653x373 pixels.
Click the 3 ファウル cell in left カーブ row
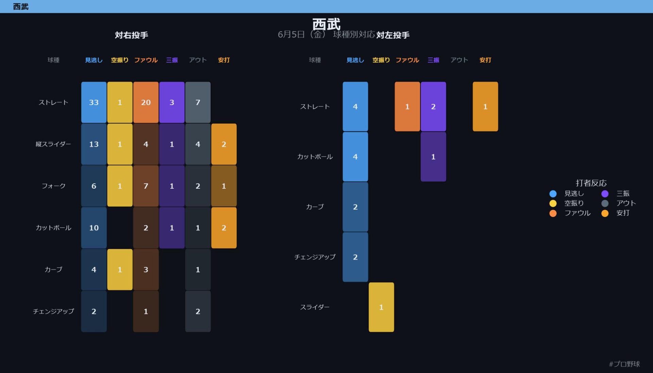[146, 270]
